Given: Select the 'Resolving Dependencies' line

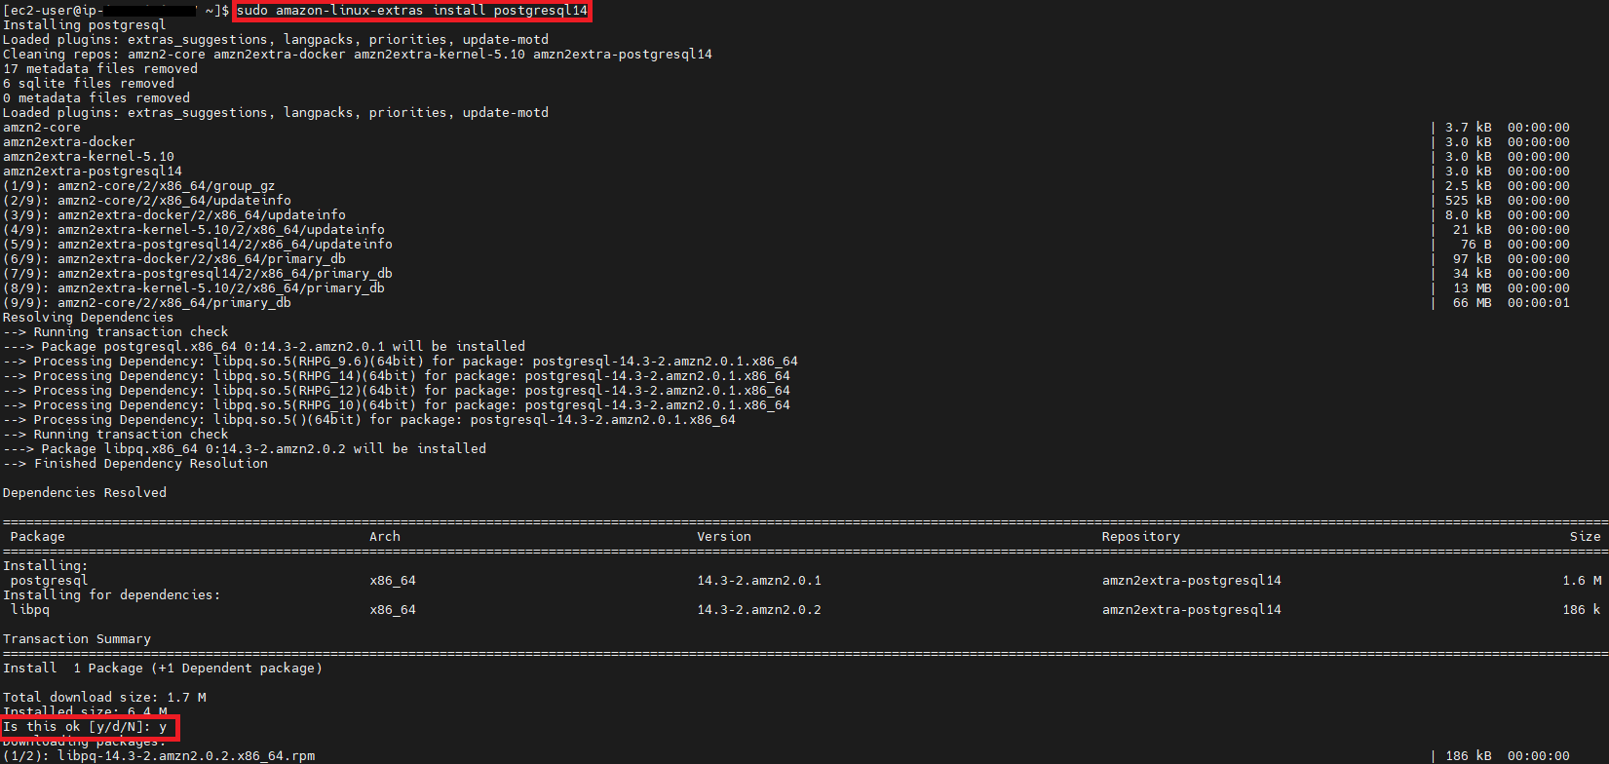Looking at the screenshot, I should coord(89,318).
